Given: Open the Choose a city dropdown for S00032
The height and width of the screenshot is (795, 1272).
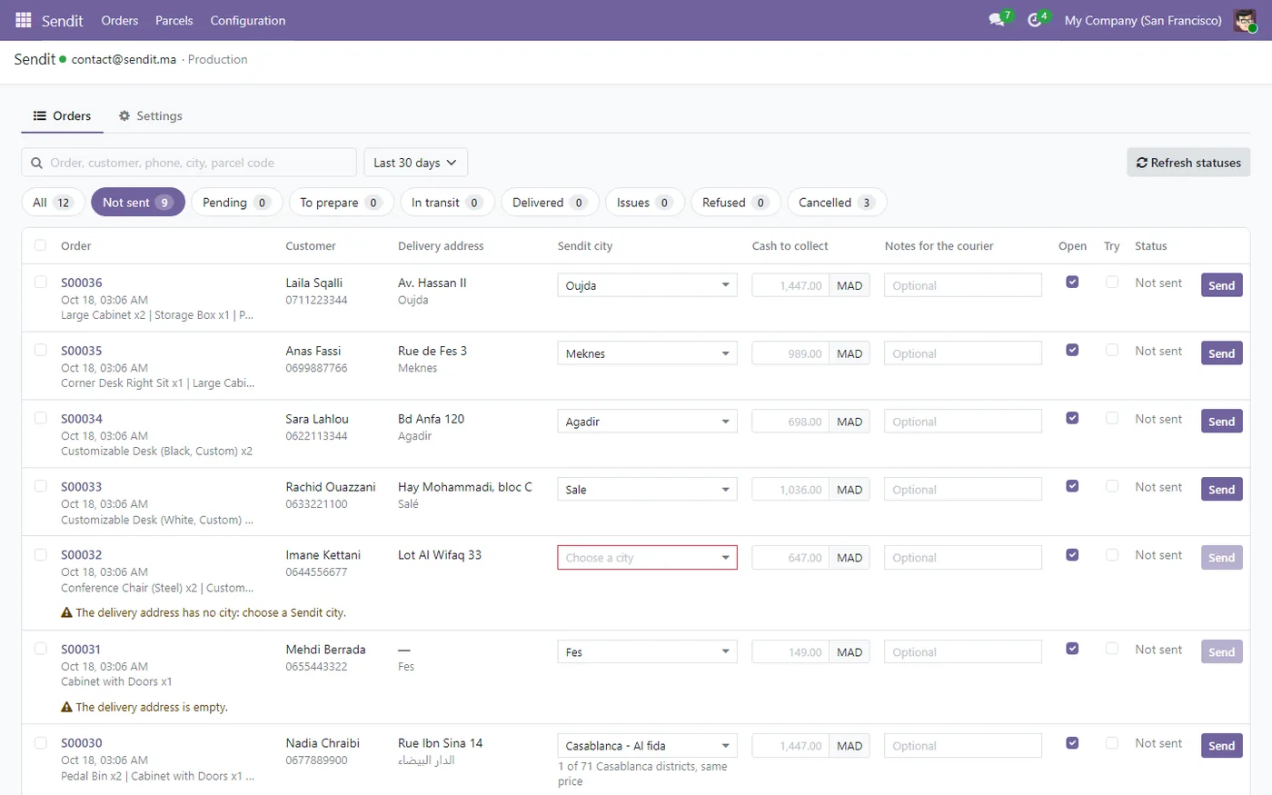Looking at the screenshot, I should click(647, 558).
